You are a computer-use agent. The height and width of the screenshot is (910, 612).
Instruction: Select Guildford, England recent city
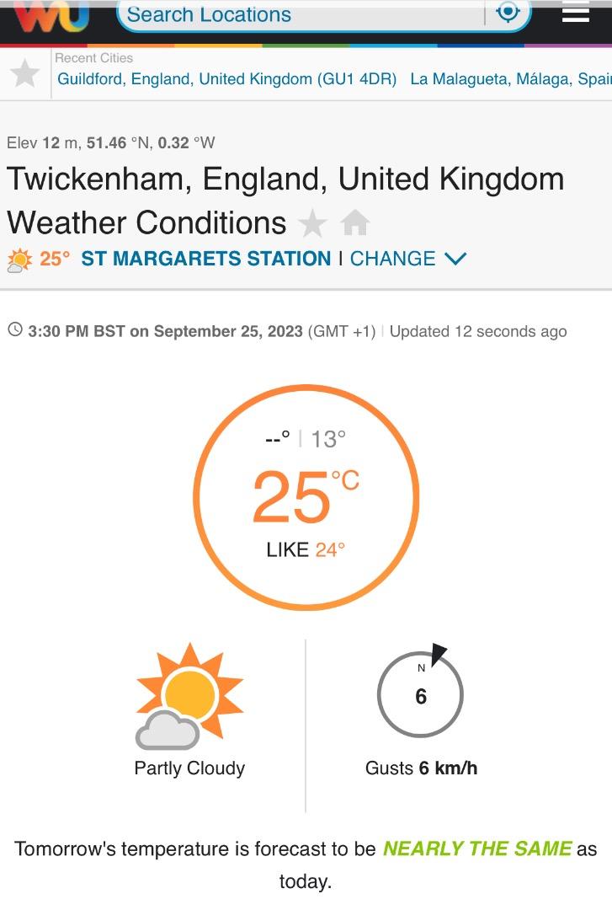[226, 79]
